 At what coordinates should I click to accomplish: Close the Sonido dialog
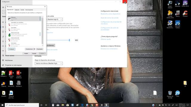(x=45, y=7)
